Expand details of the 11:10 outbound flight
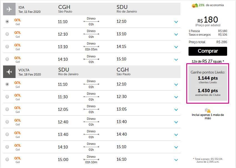This screenshot has height=168, width=236. 176,22
